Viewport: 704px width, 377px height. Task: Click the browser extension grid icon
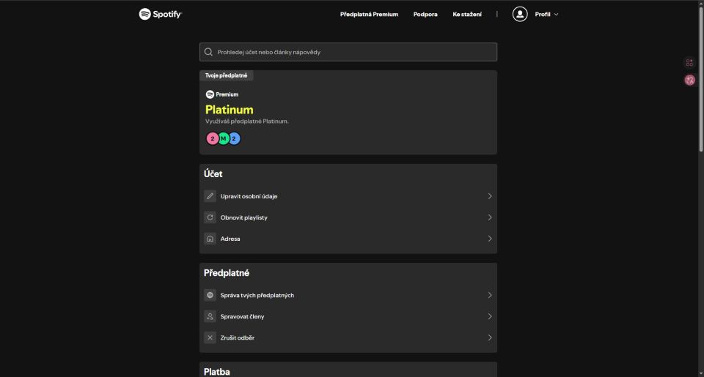[x=689, y=63]
